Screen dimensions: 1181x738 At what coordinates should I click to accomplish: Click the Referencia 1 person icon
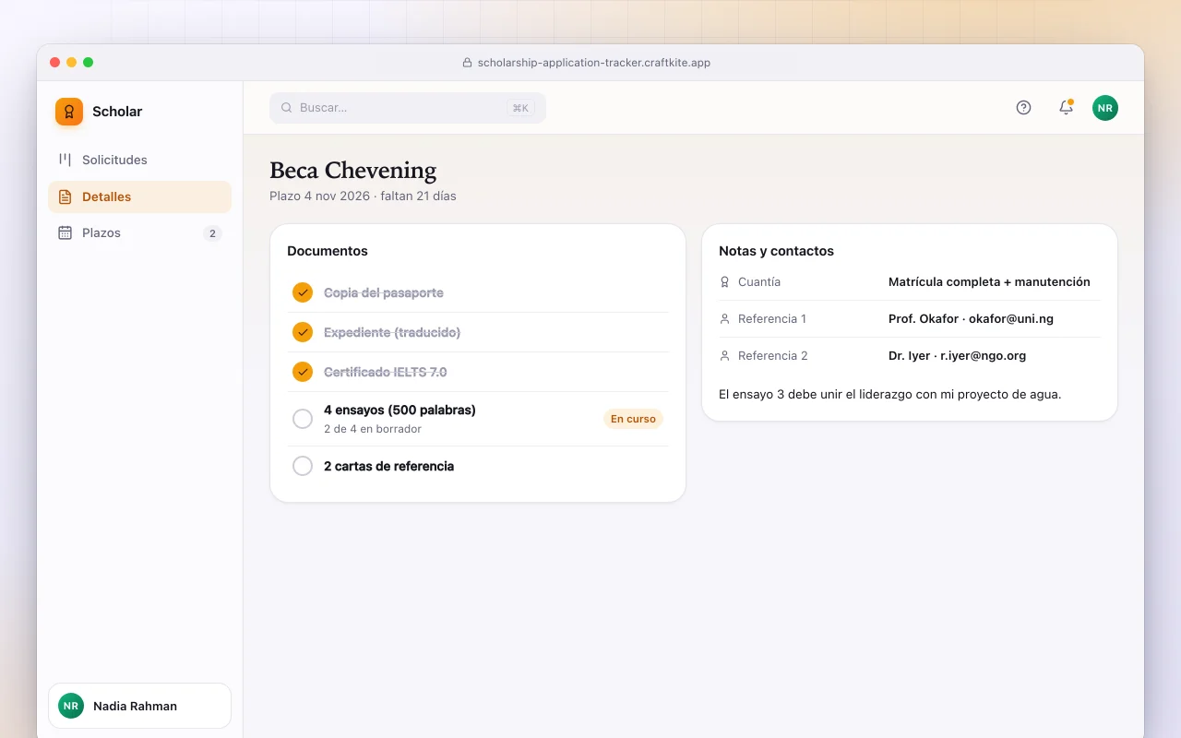(x=724, y=319)
